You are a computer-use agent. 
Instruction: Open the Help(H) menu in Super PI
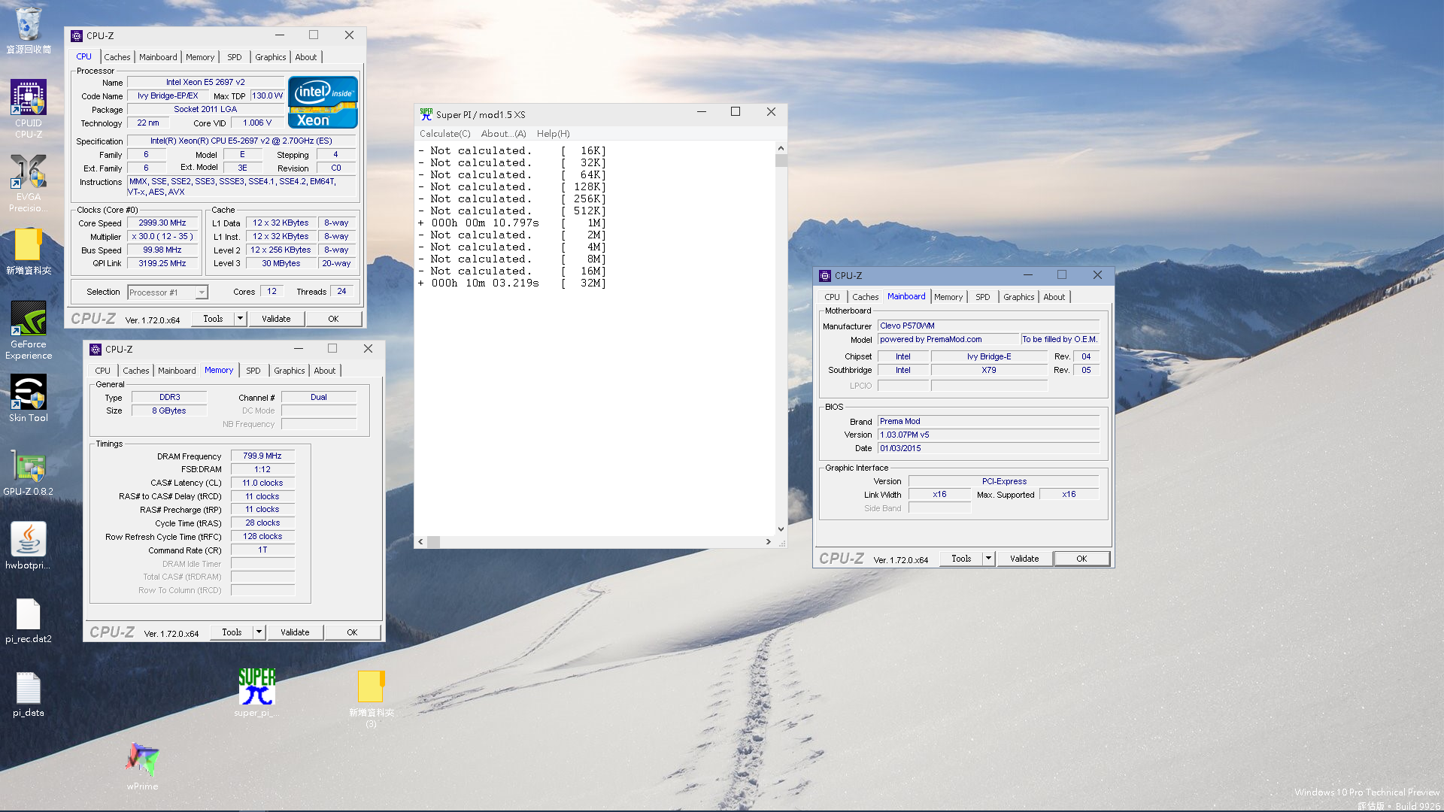(553, 134)
